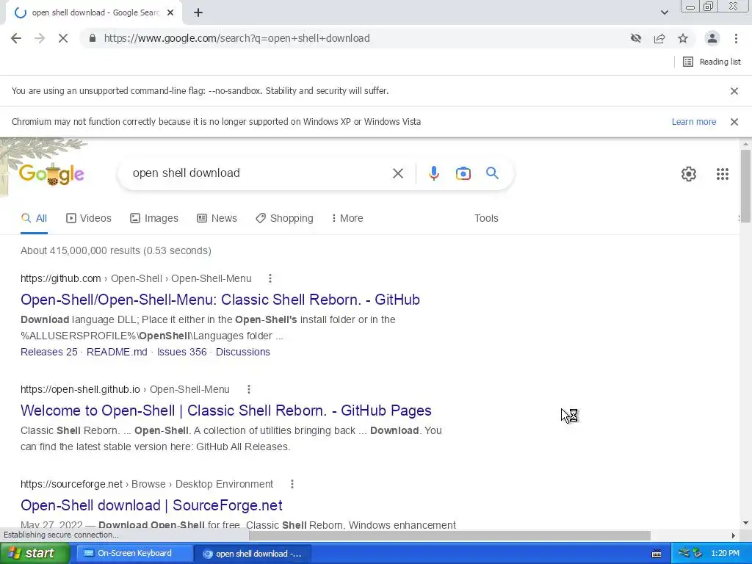752x564 pixels.
Task: Expand the tab search chevron
Action: click(x=664, y=13)
